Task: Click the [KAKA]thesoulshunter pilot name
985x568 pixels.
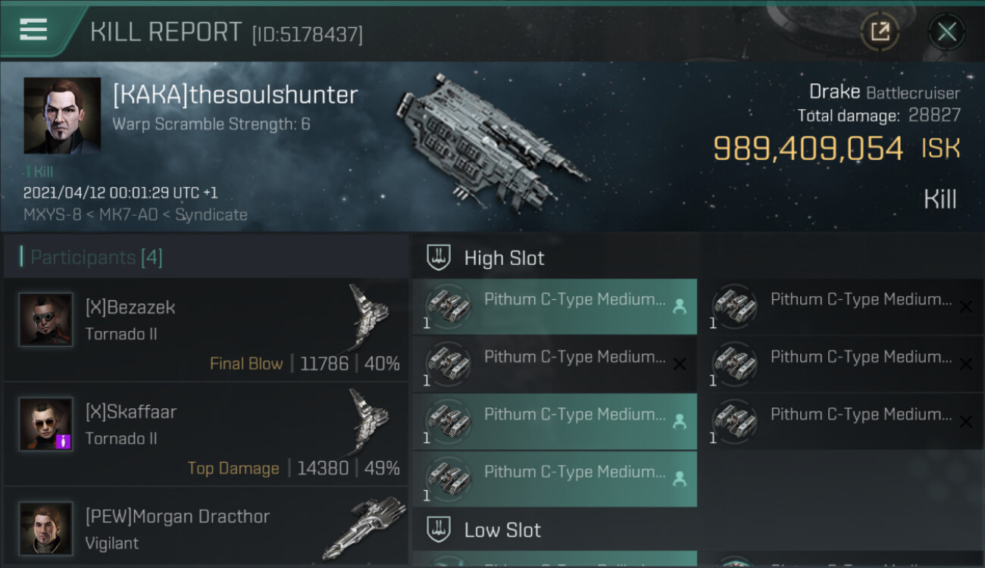Action: (235, 95)
